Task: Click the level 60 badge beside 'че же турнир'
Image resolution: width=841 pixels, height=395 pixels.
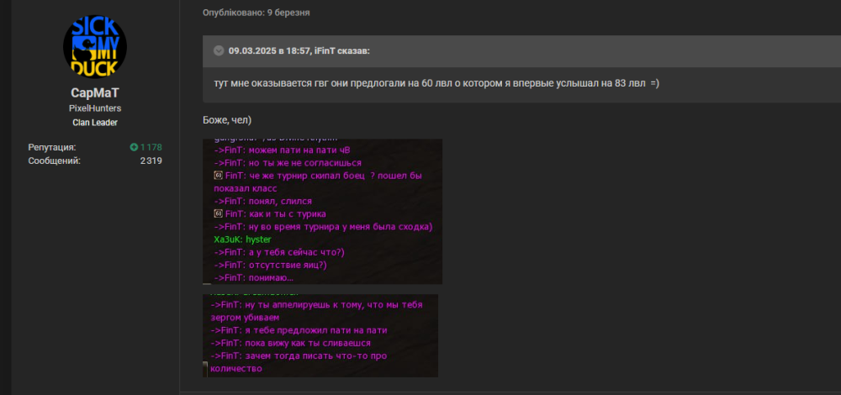Action: [x=218, y=176]
